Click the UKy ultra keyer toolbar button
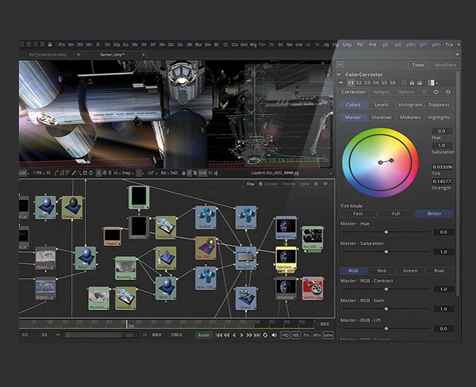Image resolution: width=476 pixels, height=387 pixels. pyautogui.click(x=347, y=44)
